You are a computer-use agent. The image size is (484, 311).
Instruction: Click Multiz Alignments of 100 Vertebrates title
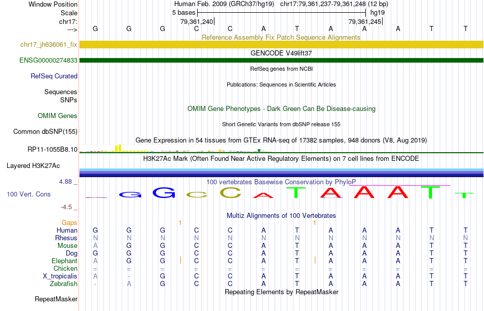[x=281, y=216]
